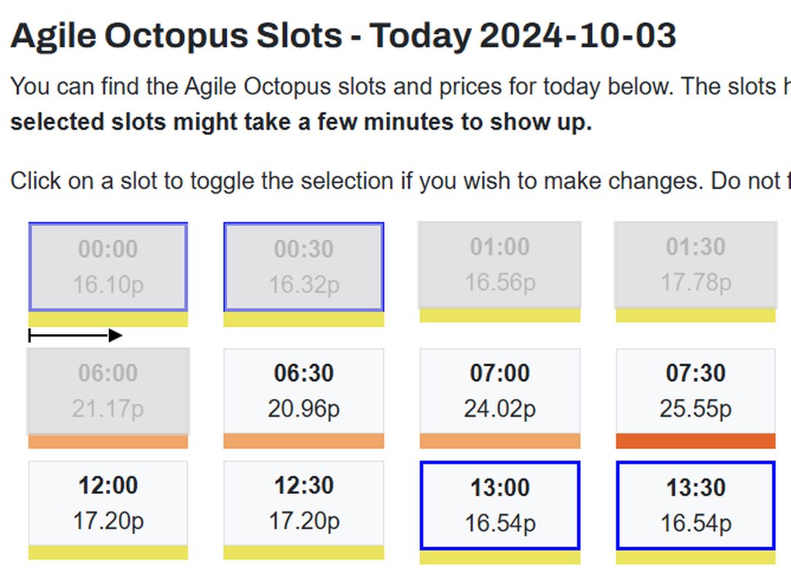Click the yellow bar under the 12:00 slot
791x574 pixels.
click(x=108, y=552)
